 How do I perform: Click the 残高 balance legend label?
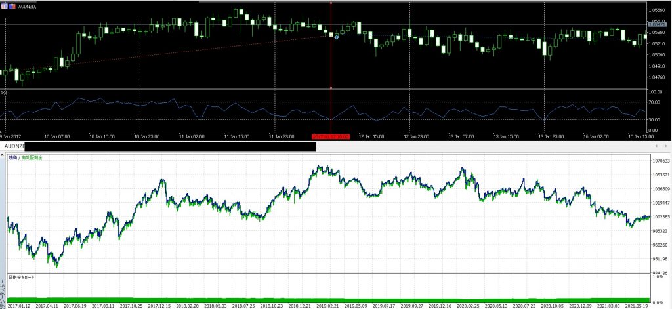tap(12, 158)
